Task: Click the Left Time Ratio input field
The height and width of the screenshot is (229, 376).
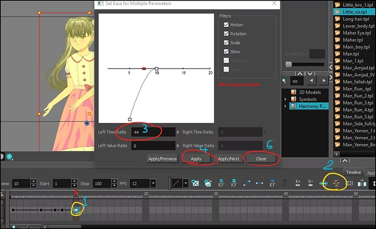Action: click(x=153, y=132)
